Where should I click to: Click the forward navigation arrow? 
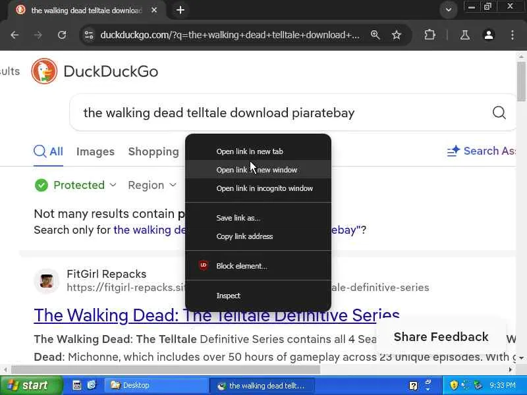pos(38,35)
